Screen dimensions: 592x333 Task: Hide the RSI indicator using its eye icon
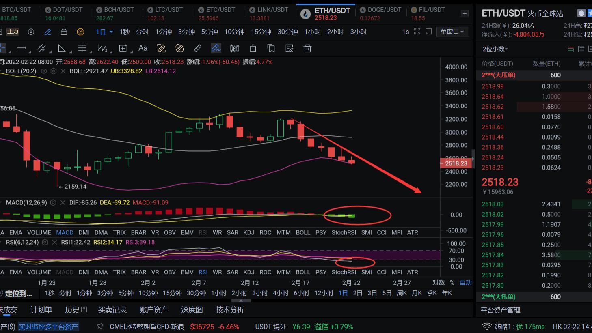(x=45, y=242)
